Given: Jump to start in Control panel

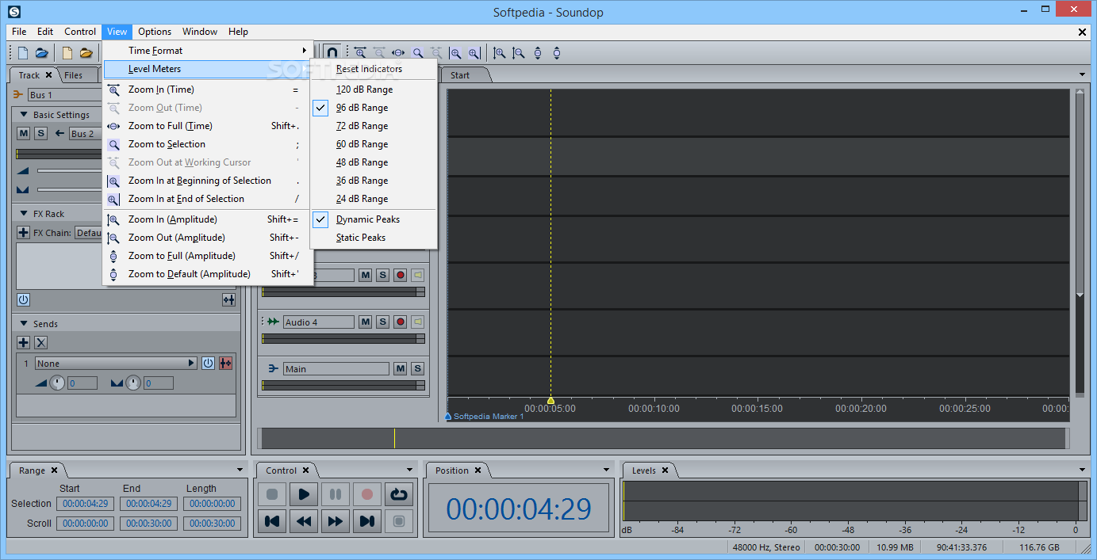Looking at the screenshot, I should pos(271,521).
